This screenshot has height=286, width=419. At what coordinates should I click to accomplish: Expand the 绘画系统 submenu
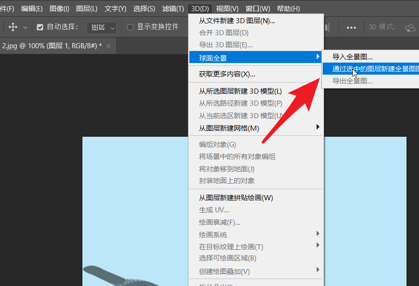pyautogui.click(x=256, y=235)
